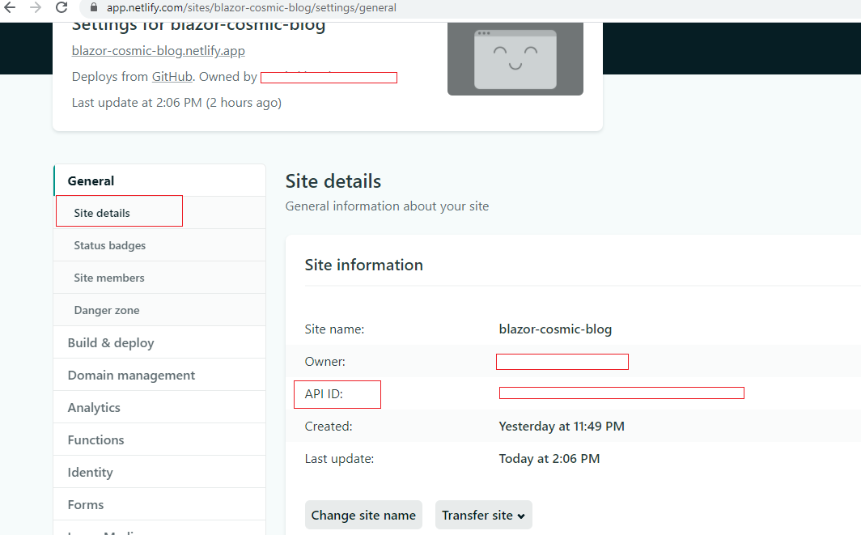Open Forms settings
The image size is (861, 535).
(159, 505)
